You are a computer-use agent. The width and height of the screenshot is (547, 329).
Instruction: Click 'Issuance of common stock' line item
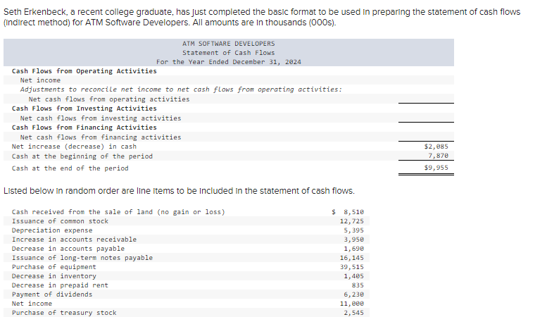point(60,221)
